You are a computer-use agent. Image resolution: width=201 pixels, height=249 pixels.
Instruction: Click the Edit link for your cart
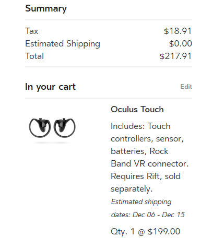pyautogui.click(x=186, y=87)
